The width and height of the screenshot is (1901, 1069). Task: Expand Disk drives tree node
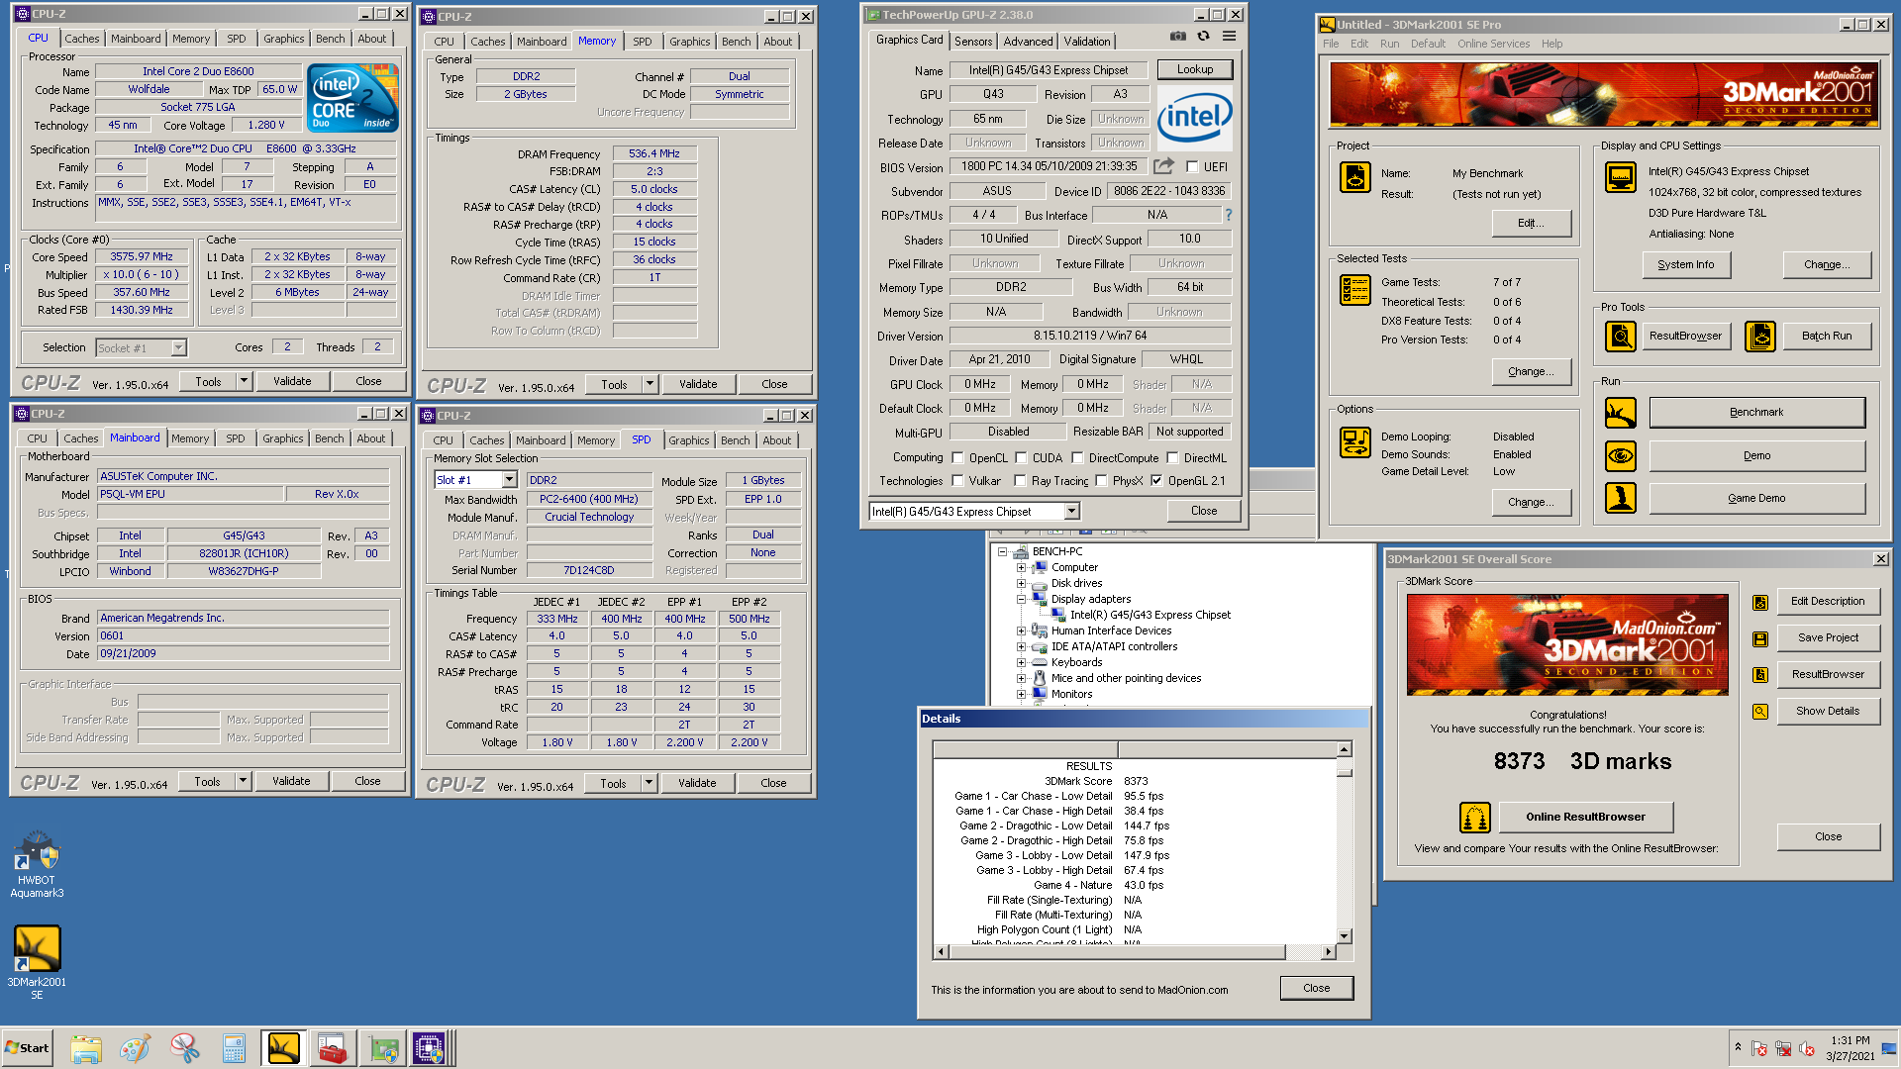[x=1021, y=583]
